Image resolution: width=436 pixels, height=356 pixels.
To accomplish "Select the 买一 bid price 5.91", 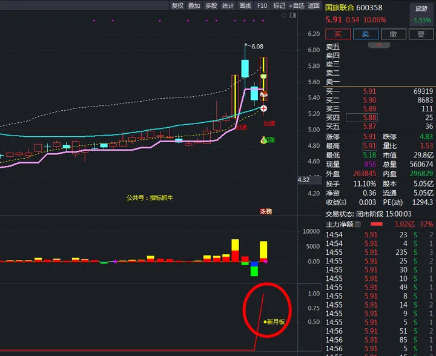I will 369,91.
